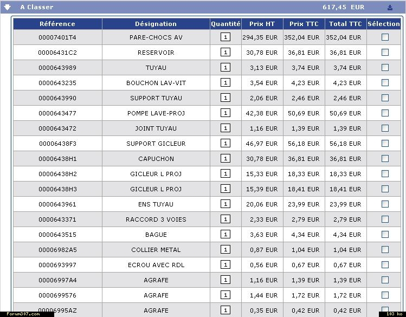Click the A Classer section title

37,7
